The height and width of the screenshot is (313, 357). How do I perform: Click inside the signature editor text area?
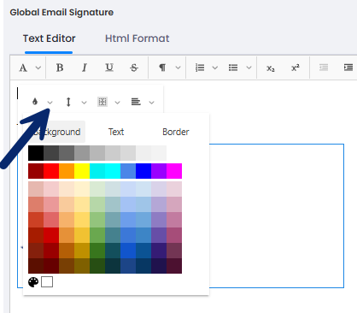(276, 216)
